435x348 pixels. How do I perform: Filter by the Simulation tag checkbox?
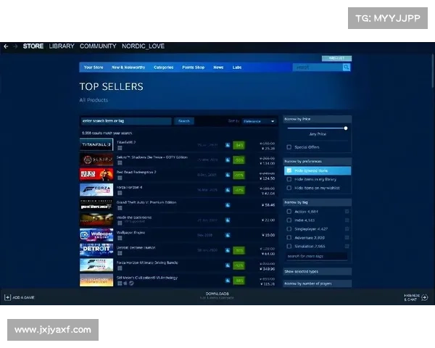click(x=289, y=246)
